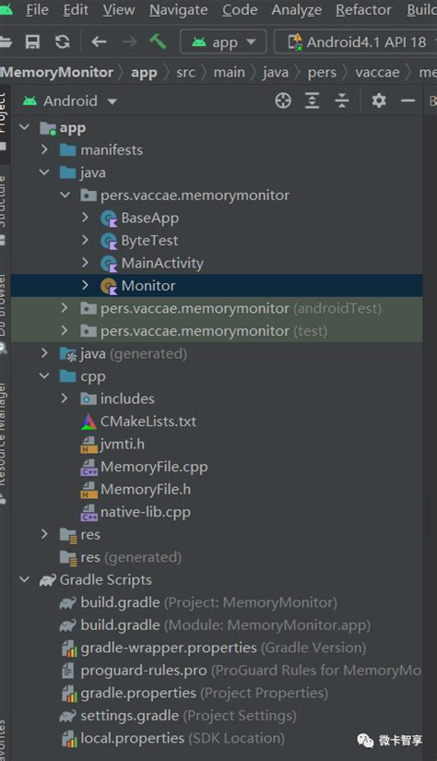Hide the Project panel with minus icon
The width and height of the screenshot is (437, 761).
(x=407, y=101)
